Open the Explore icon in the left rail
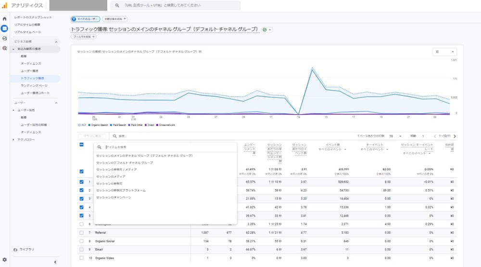Screen dimensions: 481x267 pyautogui.click(x=4, y=38)
